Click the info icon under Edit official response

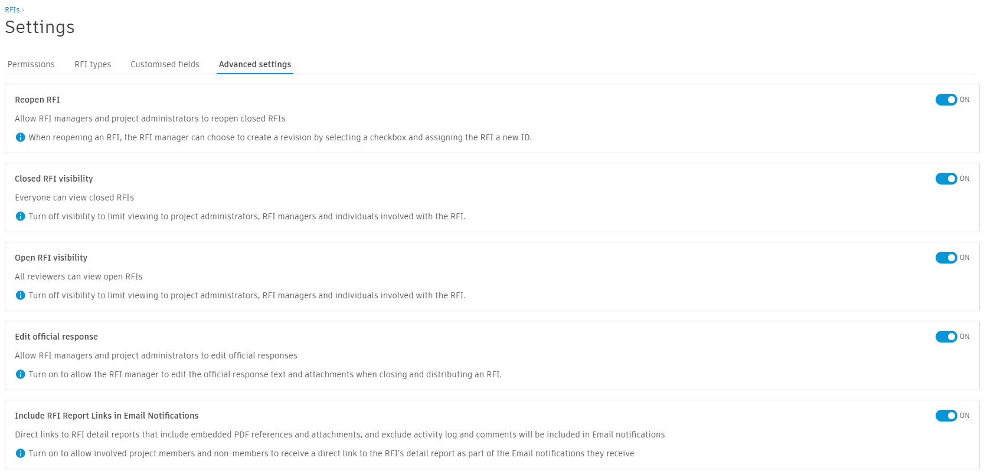[x=20, y=374]
